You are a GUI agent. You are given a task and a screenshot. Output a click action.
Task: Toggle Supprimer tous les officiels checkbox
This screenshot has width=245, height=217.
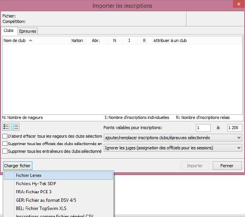tap(5, 144)
